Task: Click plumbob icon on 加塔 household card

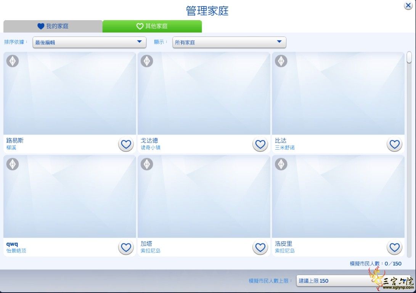Action: (147, 164)
